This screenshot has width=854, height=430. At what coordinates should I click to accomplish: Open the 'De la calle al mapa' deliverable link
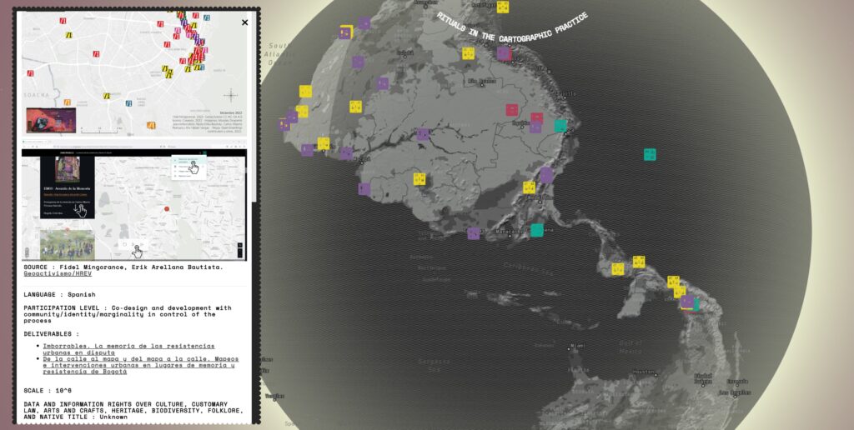(x=140, y=365)
